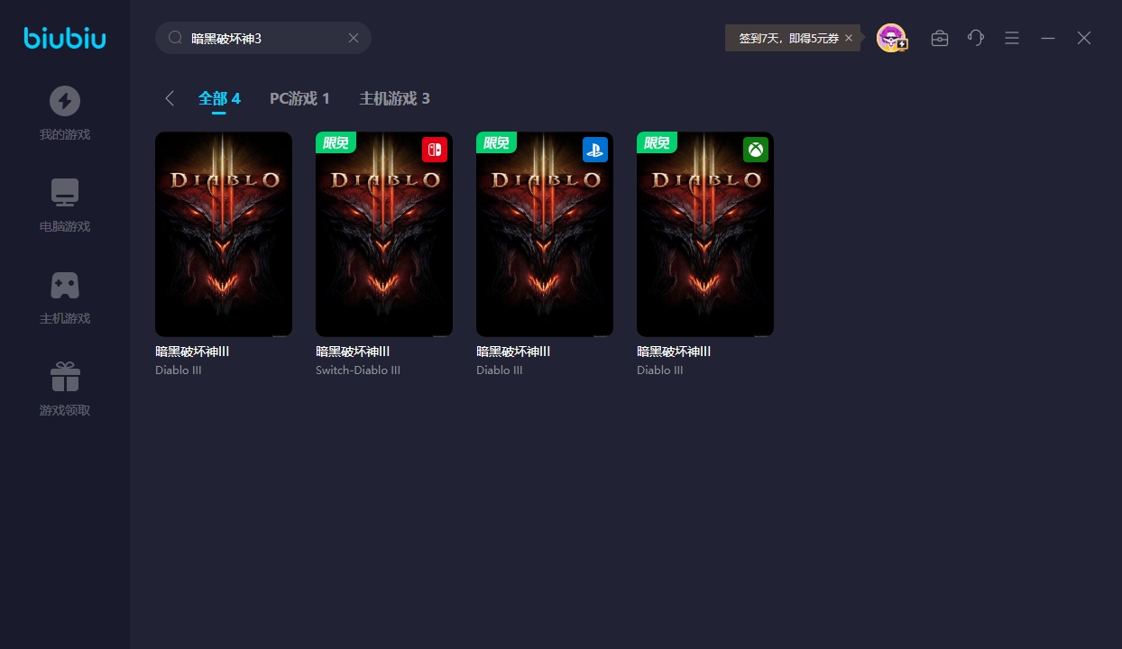Go back with left arrow
Image resolution: width=1122 pixels, height=649 pixels.
click(170, 98)
